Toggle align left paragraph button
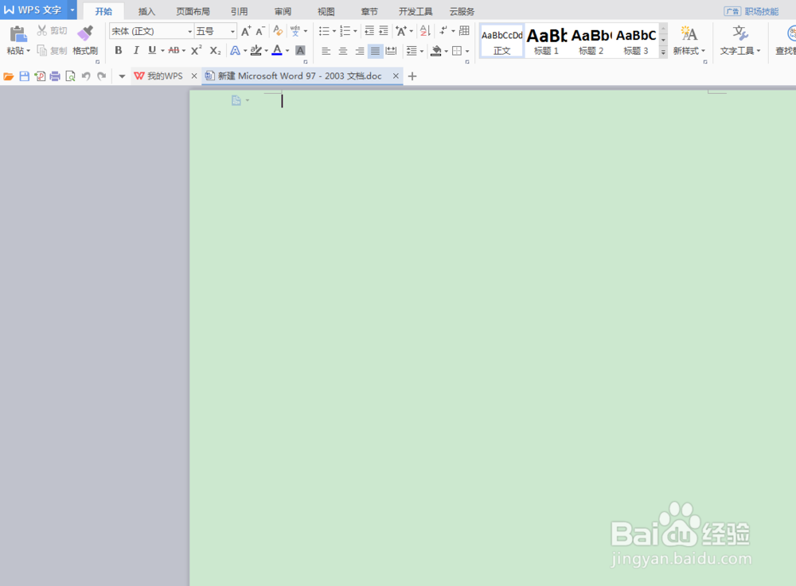Viewport: 796px width, 586px height. 326,50
